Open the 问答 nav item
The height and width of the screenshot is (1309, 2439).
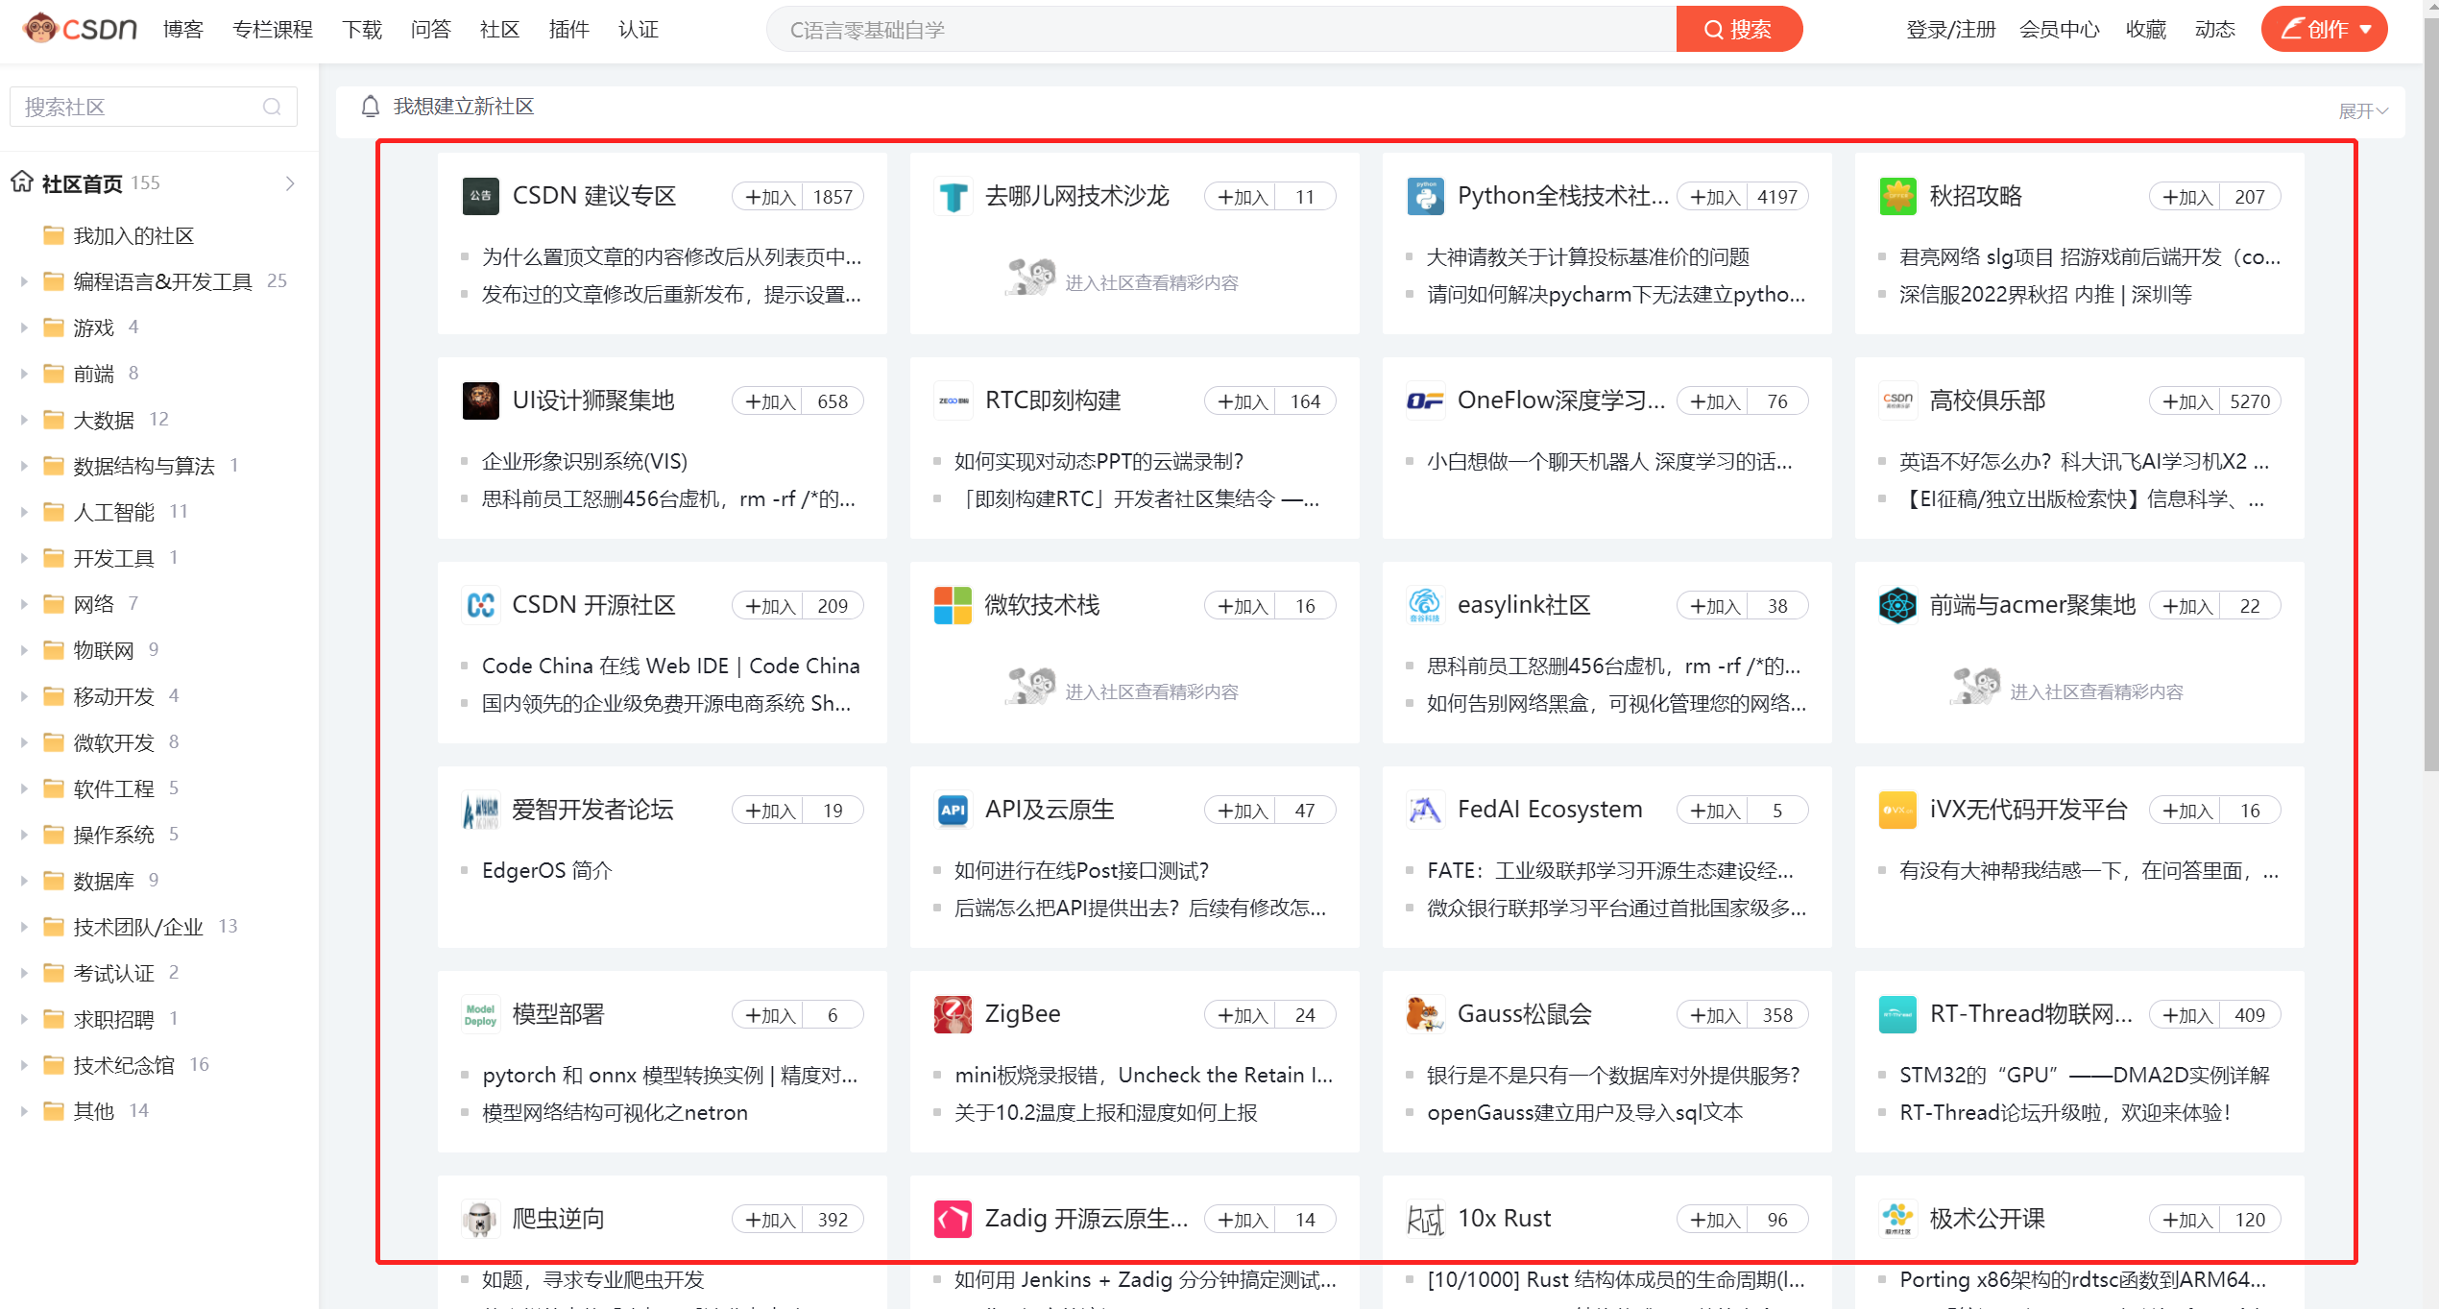[431, 30]
